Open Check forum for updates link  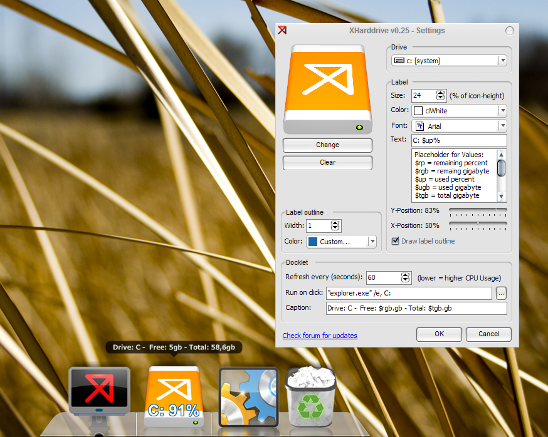pos(320,336)
